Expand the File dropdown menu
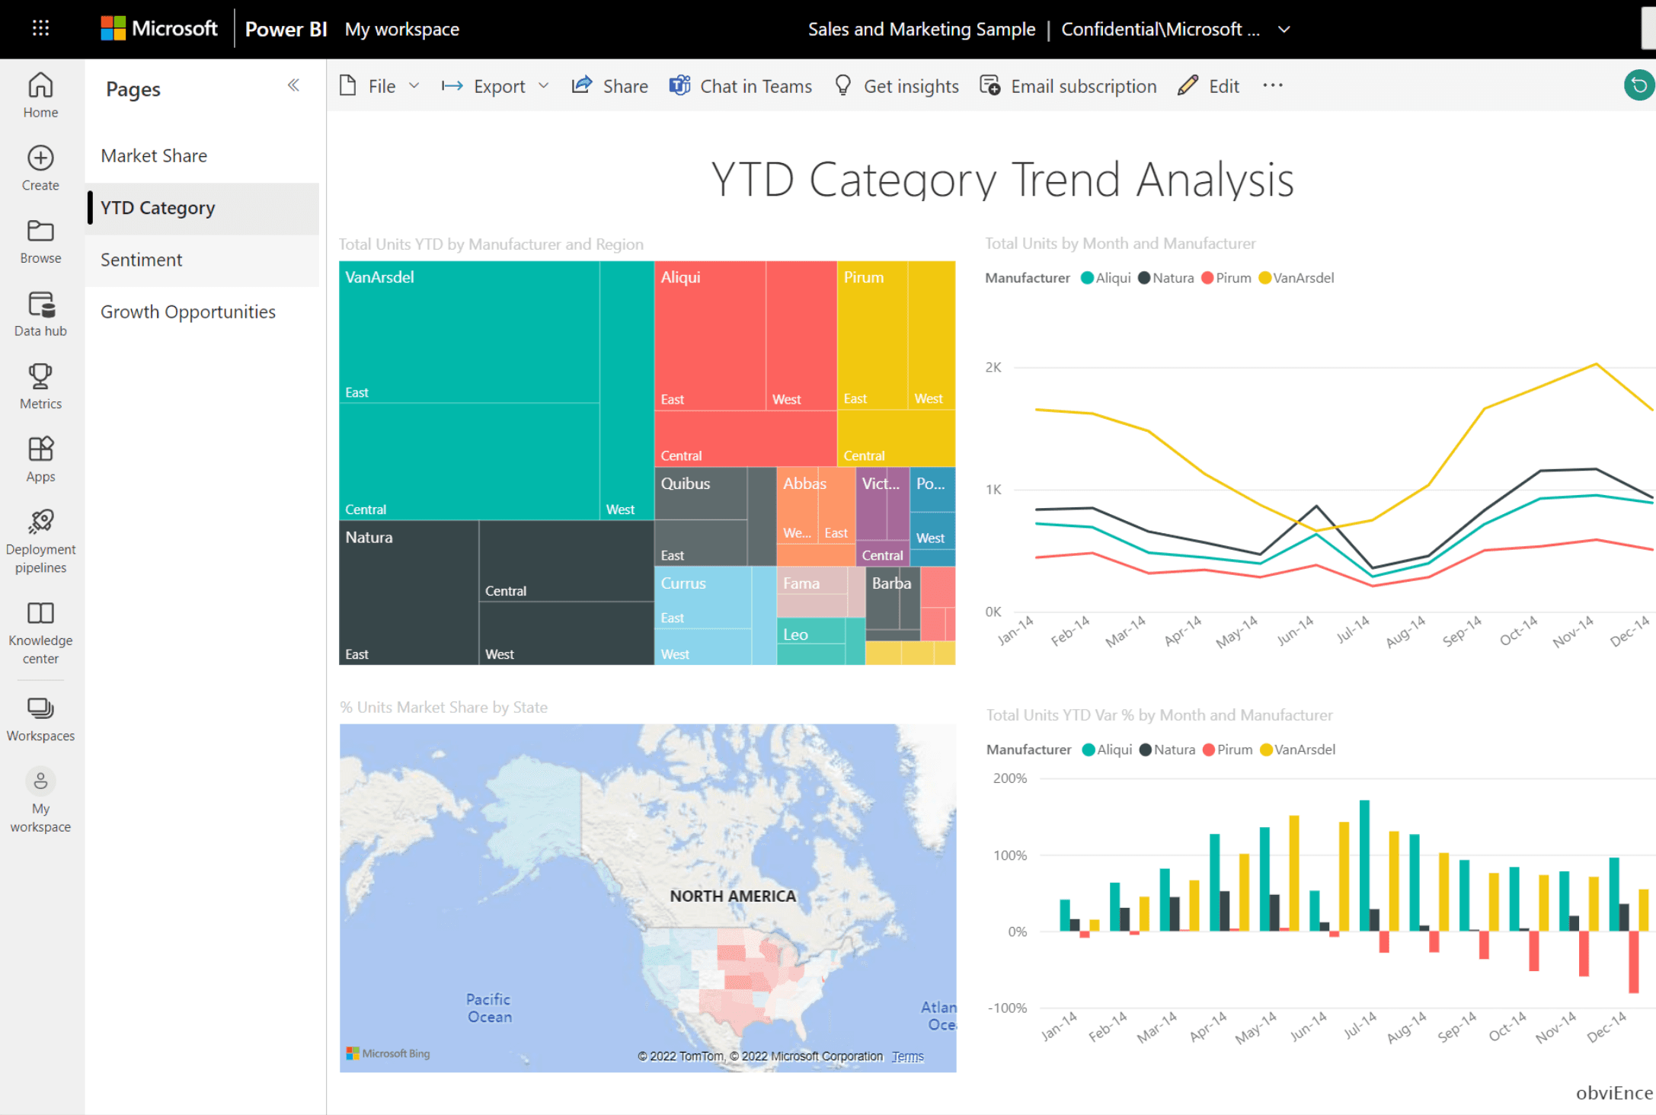Image resolution: width=1656 pixels, height=1115 pixels. (381, 86)
